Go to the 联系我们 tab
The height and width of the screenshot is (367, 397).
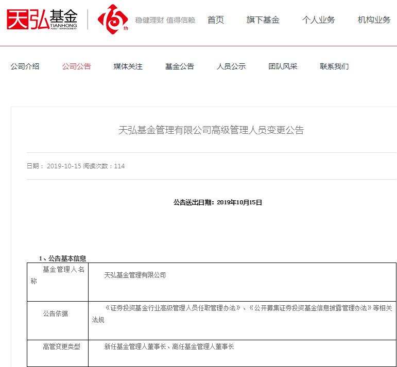click(334, 66)
